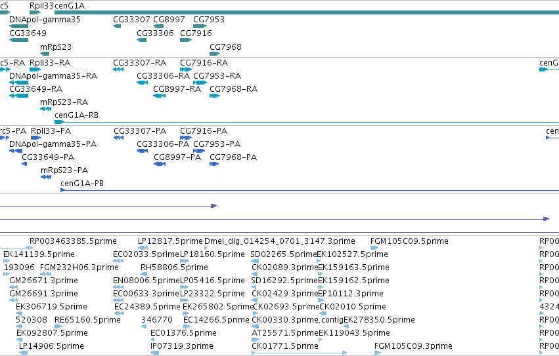The height and width of the screenshot is (356, 559).
Task: Click EST EC24389.5prime
Action: click(119, 313)
